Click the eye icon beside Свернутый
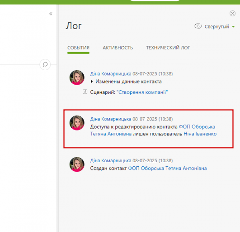This screenshot has width=240, height=232. point(198,26)
